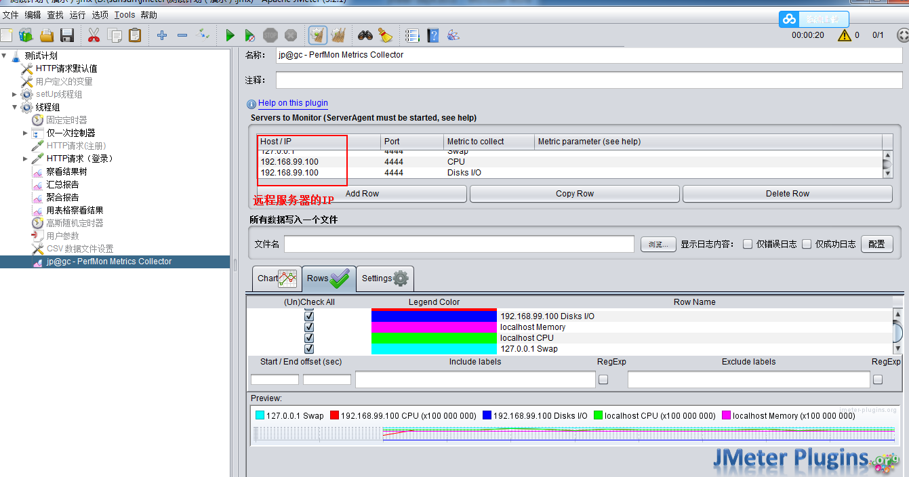Expand the HTTP请求（登录）node
The width and height of the screenshot is (909, 477).
tap(26, 159)
